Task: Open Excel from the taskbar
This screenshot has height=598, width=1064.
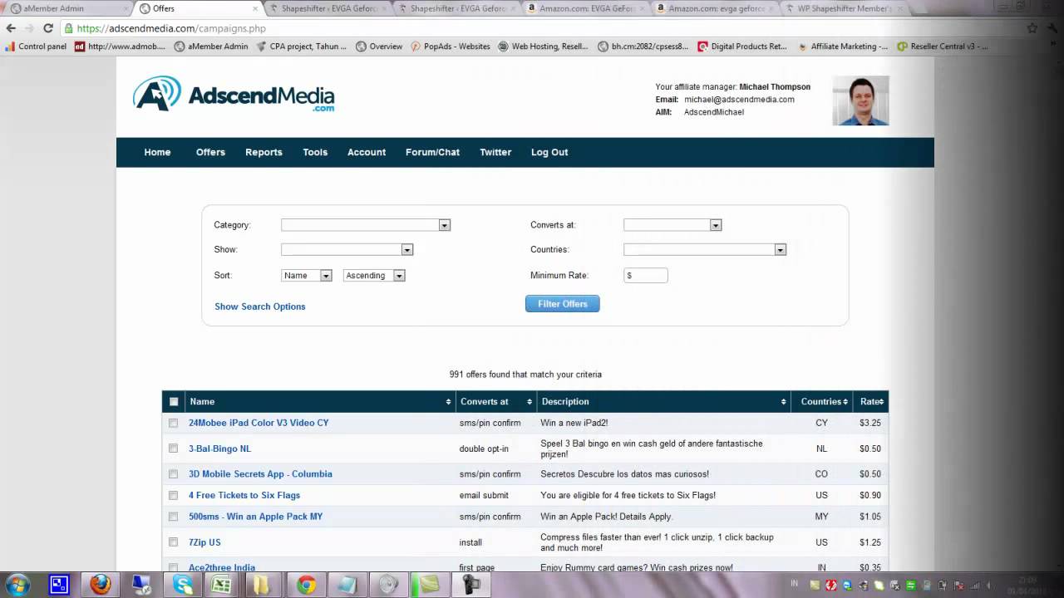Action: point(221,585)
